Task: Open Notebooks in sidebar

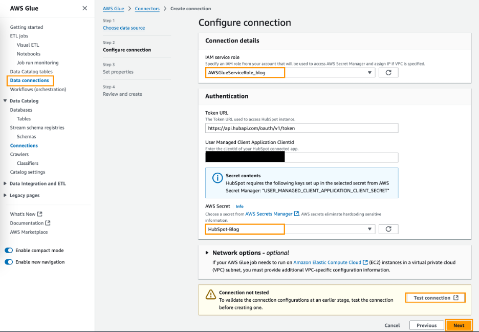Action: click(x=29, y=53)
